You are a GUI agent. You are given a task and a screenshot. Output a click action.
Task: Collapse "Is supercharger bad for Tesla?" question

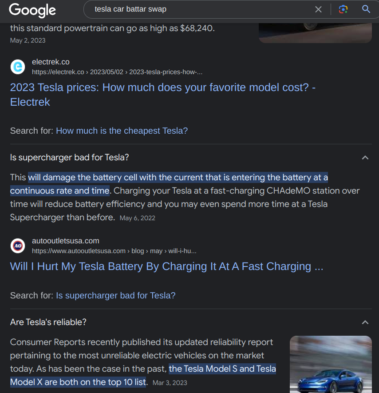(x=365, y=158)
